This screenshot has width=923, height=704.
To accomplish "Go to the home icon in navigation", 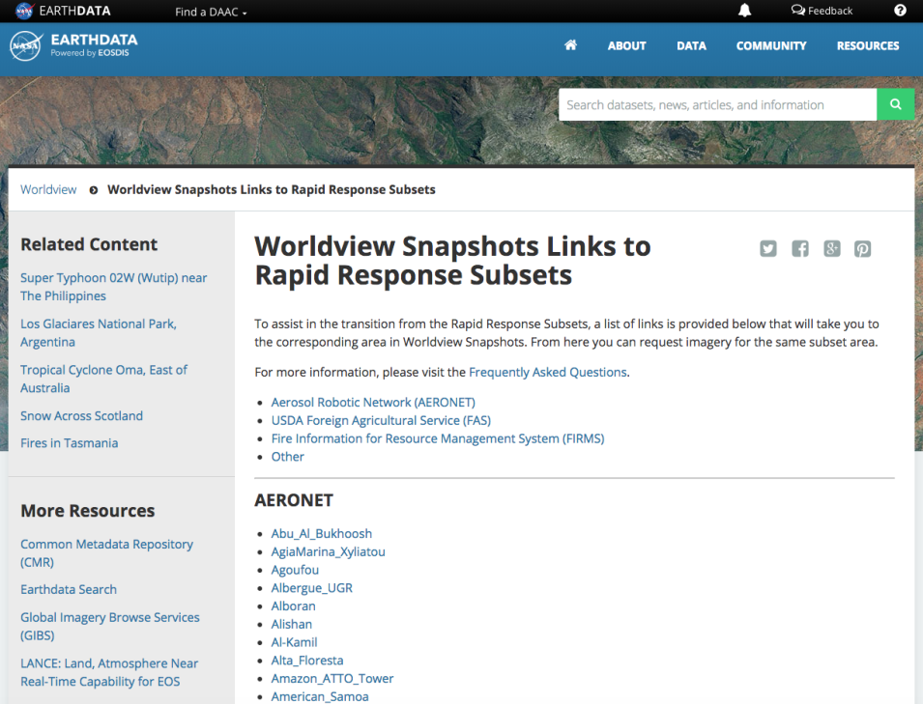I will point(570,45).
